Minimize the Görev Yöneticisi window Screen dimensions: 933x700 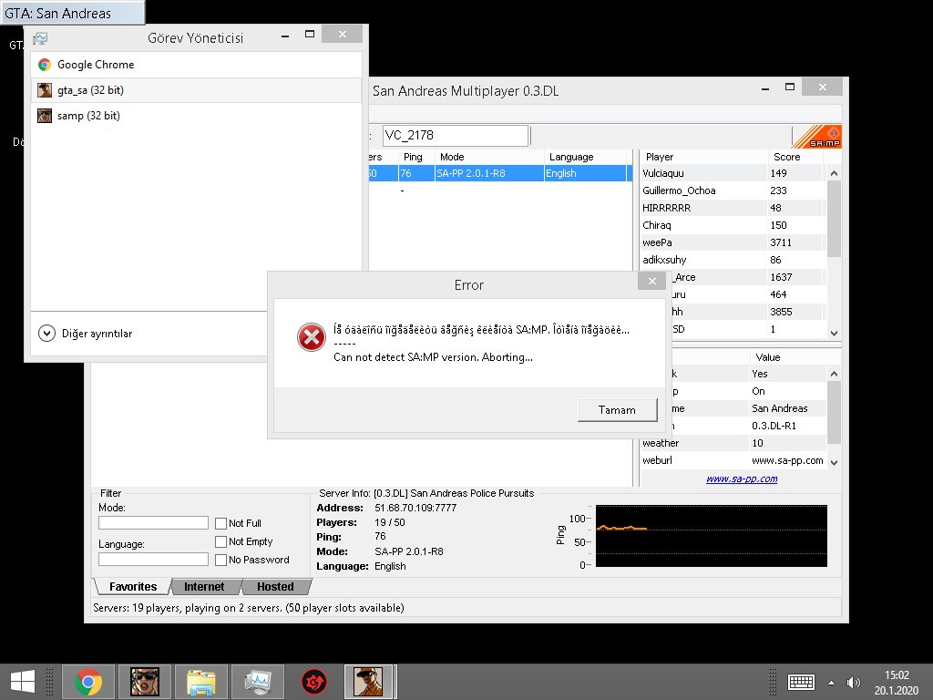(x=285, y=36)
